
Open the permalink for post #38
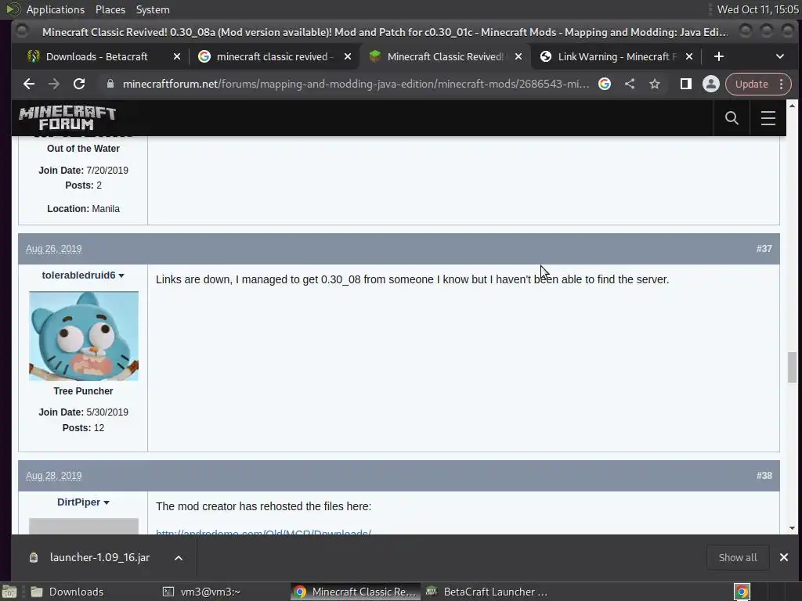764,476
